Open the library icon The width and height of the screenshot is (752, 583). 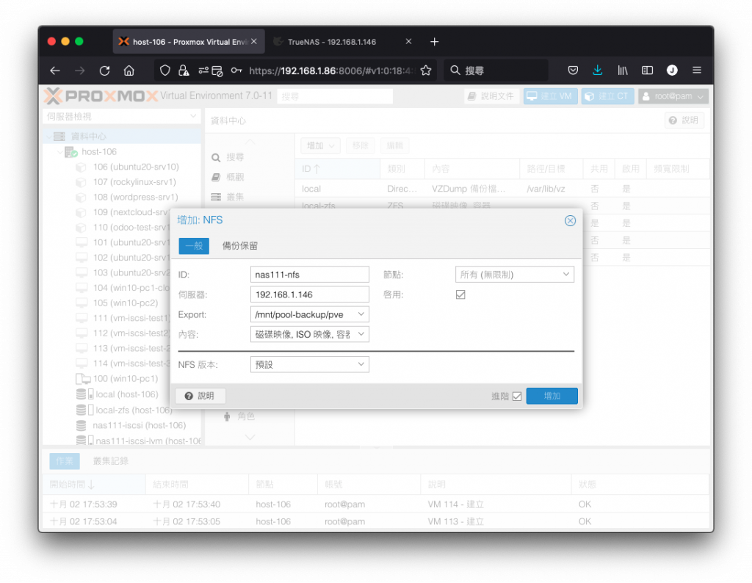pyautogui.click(x=623, y=70)
